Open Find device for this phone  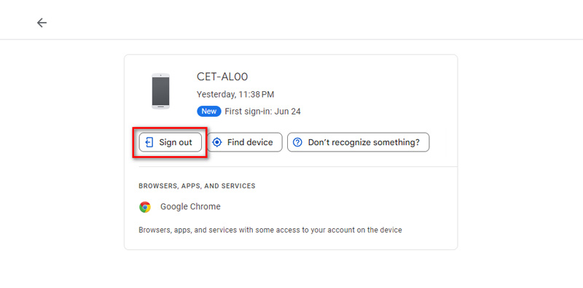[245, 142]
